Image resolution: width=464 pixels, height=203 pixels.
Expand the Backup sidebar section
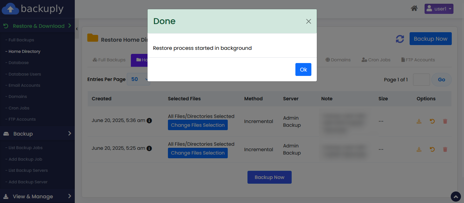click(37, 134)
